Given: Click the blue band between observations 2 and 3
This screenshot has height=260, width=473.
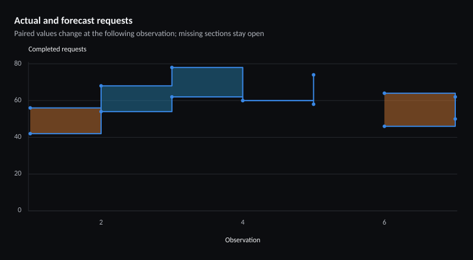Looking at the screenshot, I should 137,99.
